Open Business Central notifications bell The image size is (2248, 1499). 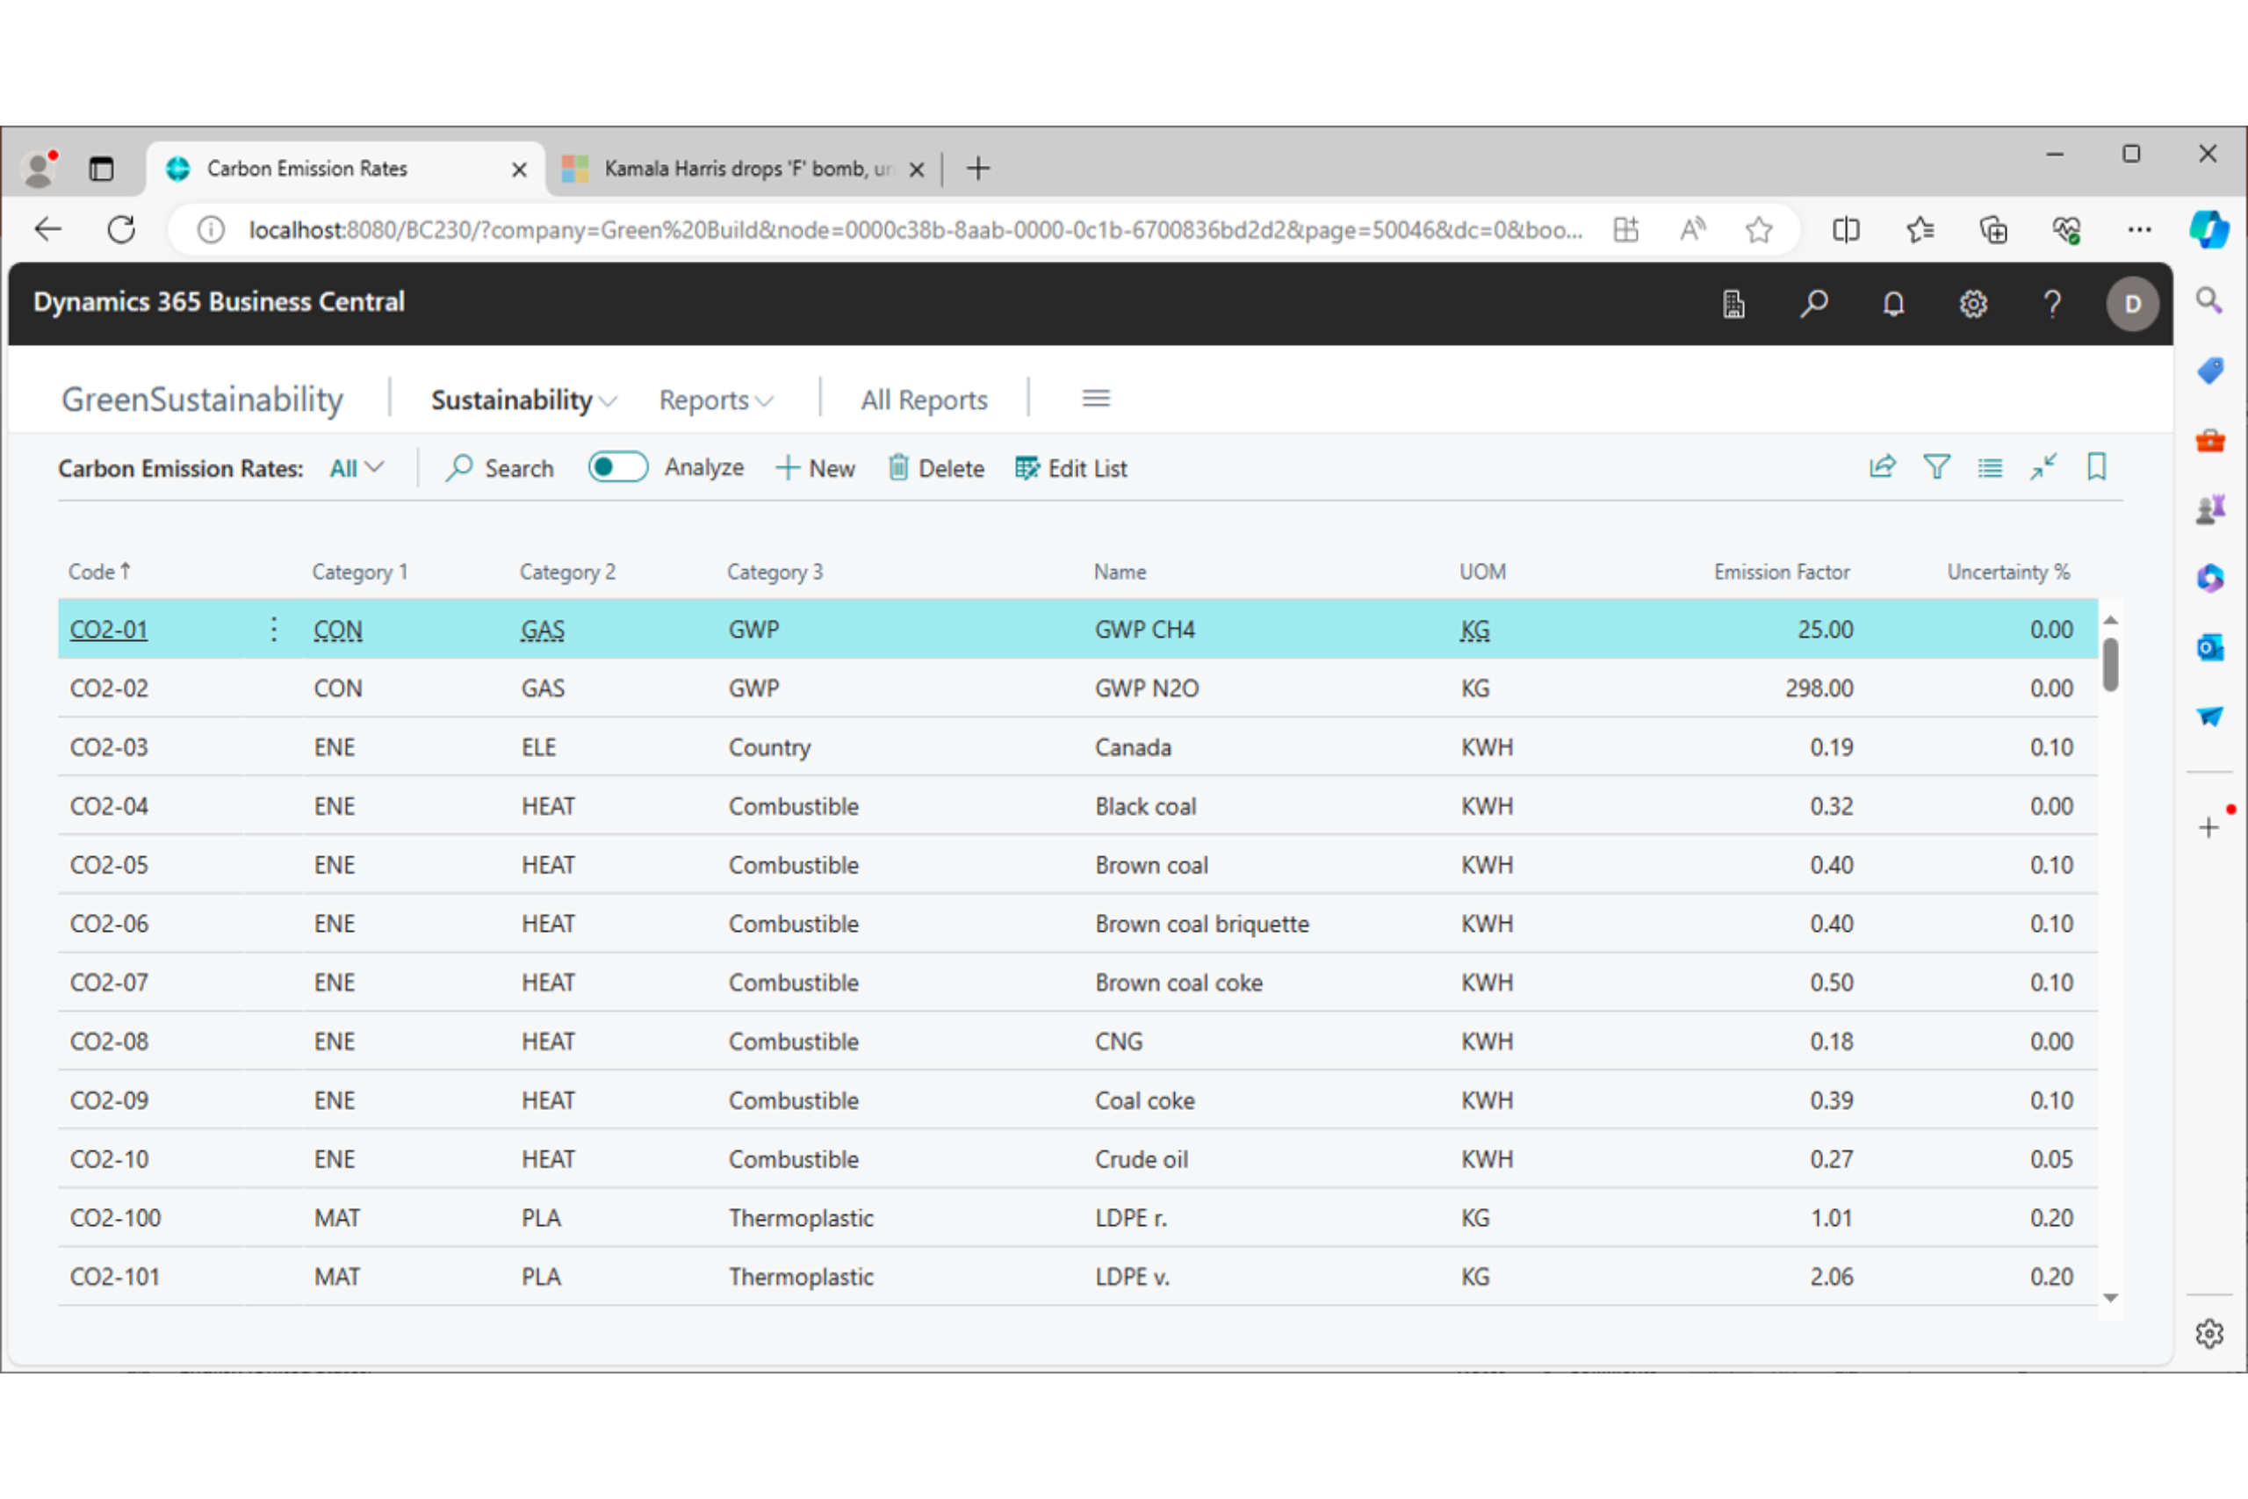pos(1893,304)
